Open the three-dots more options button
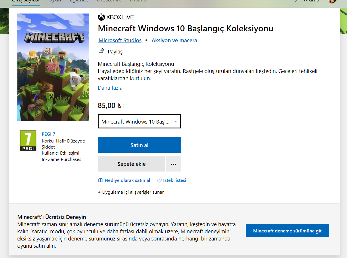This screenshot has width=347, height=258. (173, 164)
